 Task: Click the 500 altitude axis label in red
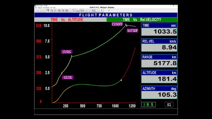pyautogui.click(x=39, y=41)
